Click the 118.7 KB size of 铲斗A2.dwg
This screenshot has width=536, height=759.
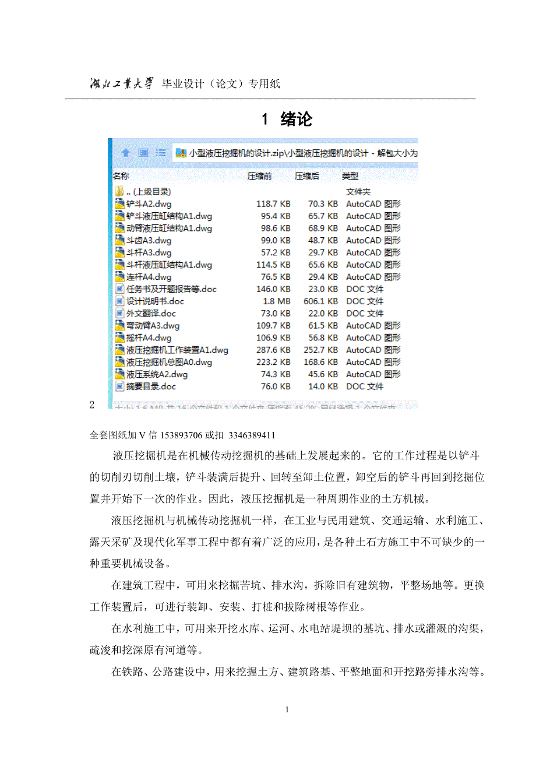tap(274, 204)
